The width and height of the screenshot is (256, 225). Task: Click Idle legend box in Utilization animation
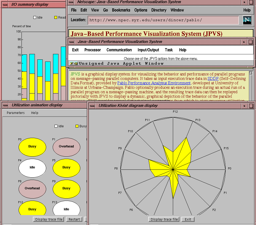point(56,126)
